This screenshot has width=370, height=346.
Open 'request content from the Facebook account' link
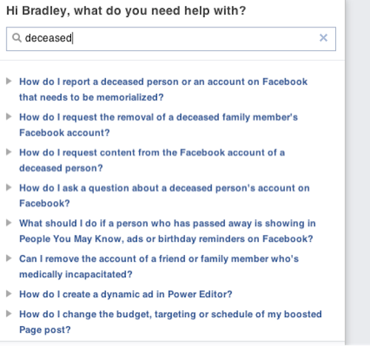click(x=152, y=160)
